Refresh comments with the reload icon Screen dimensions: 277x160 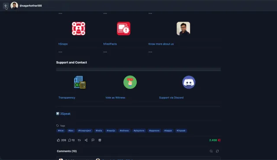[217, 151]
